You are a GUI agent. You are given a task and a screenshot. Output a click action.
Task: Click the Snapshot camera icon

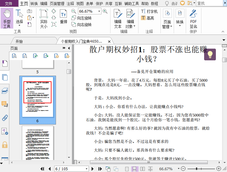point(30,11)
